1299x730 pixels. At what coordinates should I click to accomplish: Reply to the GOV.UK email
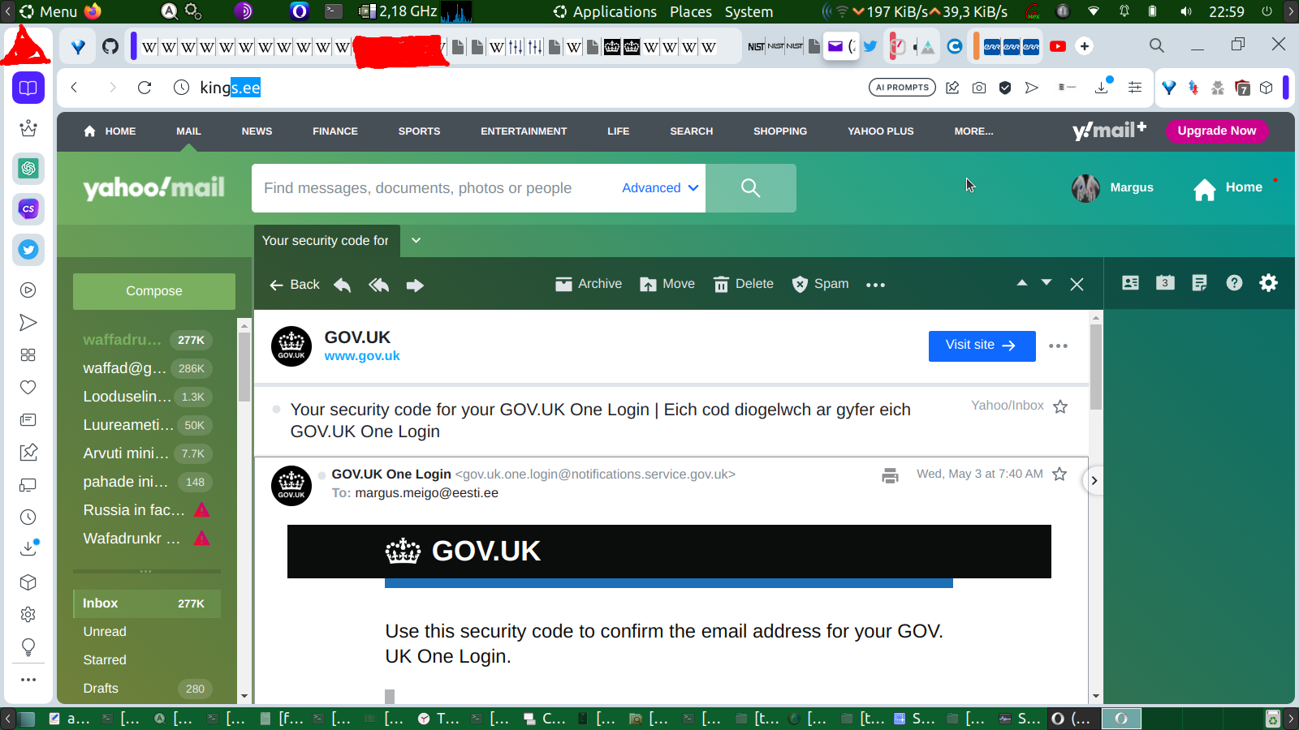pyautogui.click(x=343, y=285)
